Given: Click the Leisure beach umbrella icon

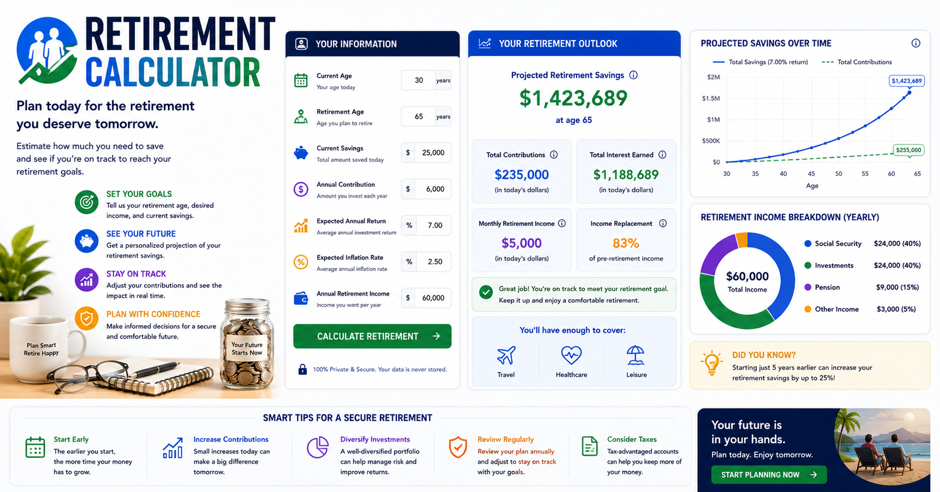Looking at the screenshot, I should coord(635,356).
